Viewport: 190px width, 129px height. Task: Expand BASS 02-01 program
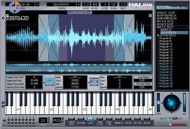[158, 13]
